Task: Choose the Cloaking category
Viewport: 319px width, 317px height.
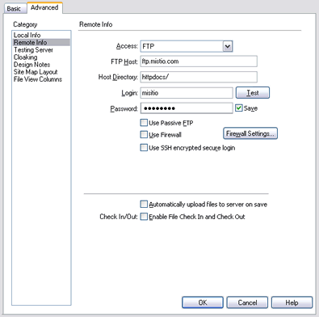Action: tap(25, 57)
